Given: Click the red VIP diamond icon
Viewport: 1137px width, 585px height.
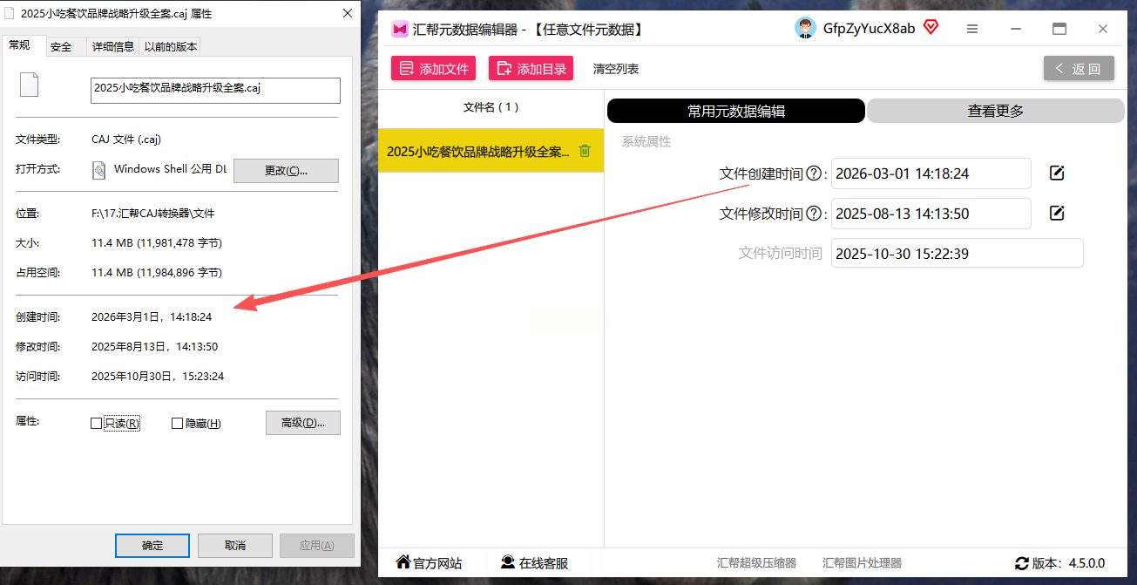Looking at the screenshot, I should (x=931, y=28).
